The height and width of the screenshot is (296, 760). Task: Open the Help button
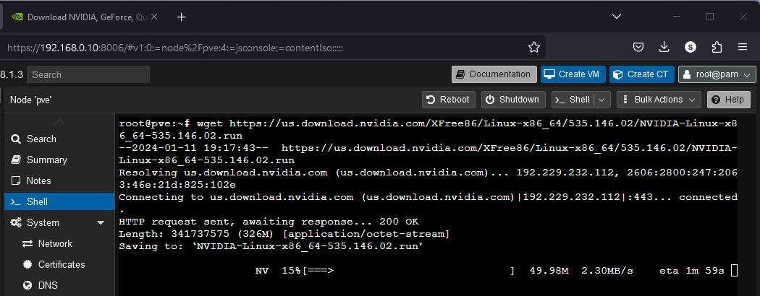(x=728, y=100)
